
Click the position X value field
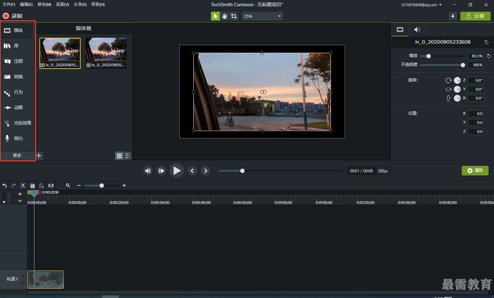[476, 114]
